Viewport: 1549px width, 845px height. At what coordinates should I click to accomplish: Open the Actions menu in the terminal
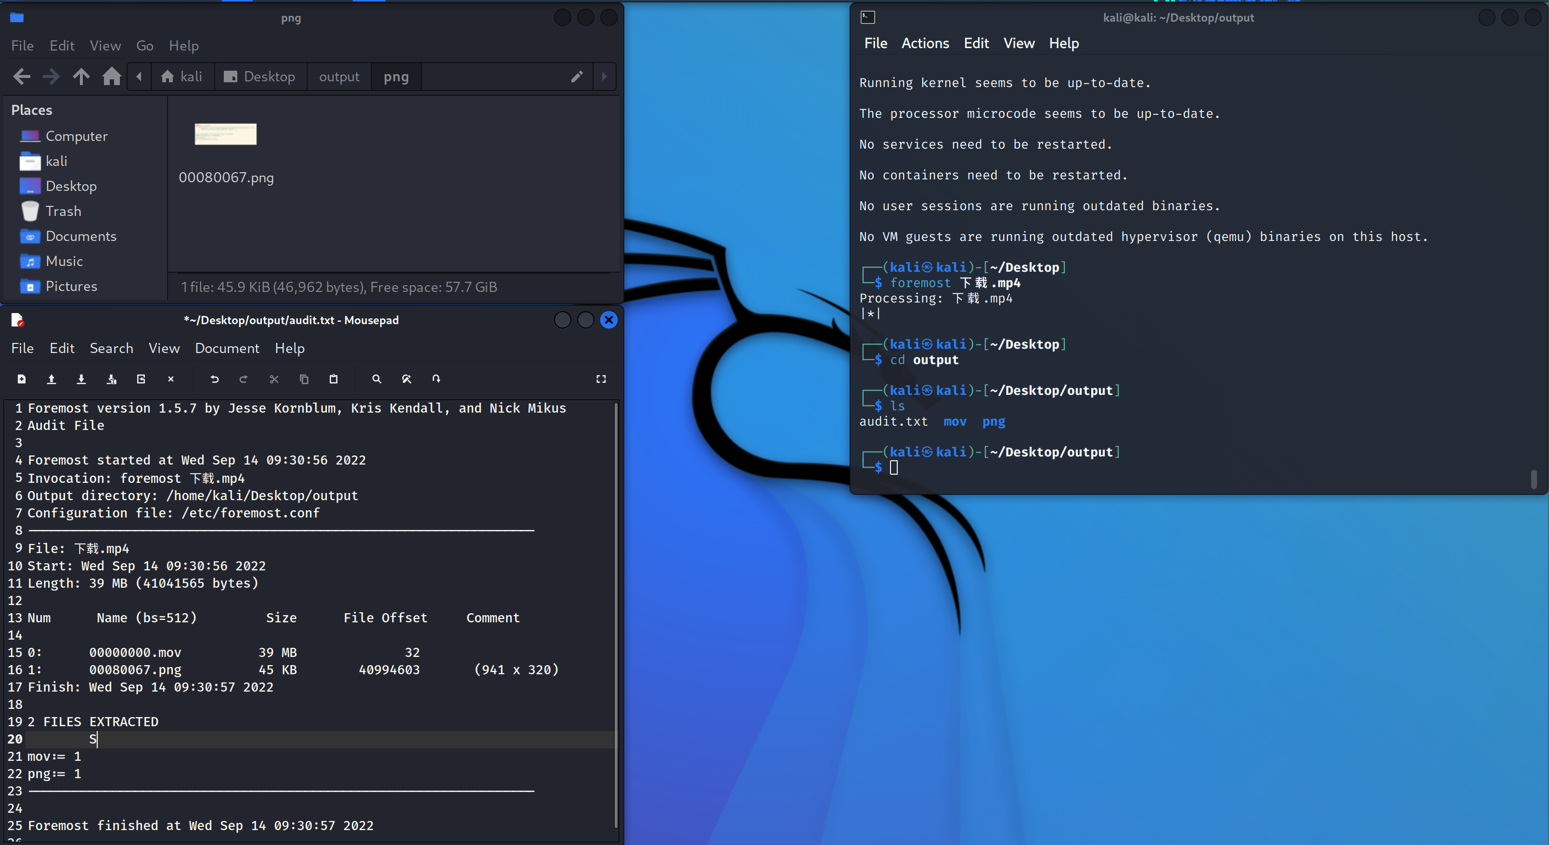pyautogui.click(x=925, y=43)
